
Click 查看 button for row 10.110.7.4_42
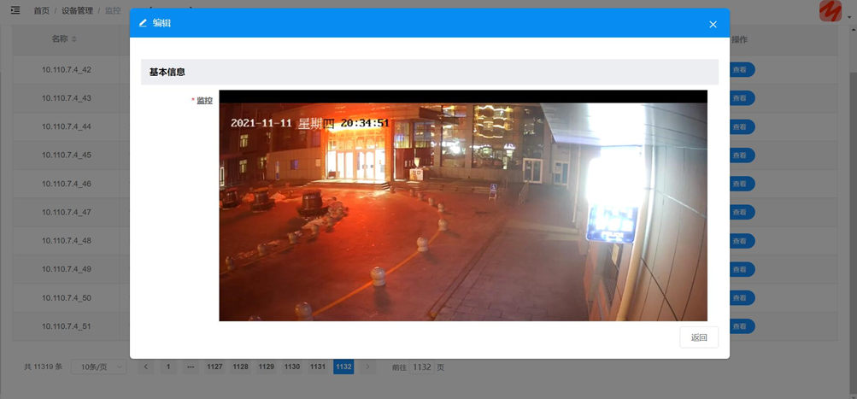click(740, 70)
